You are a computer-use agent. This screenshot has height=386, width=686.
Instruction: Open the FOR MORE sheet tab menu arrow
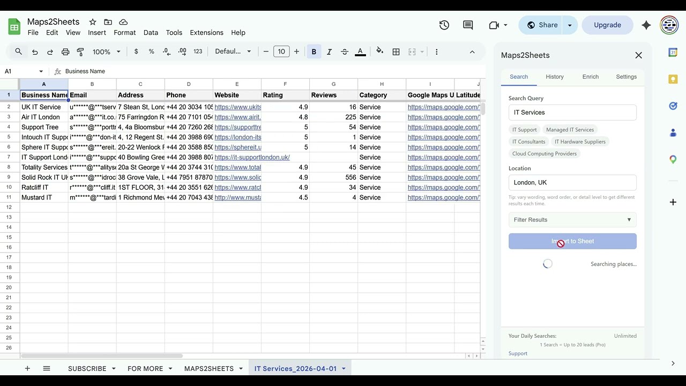170,369
